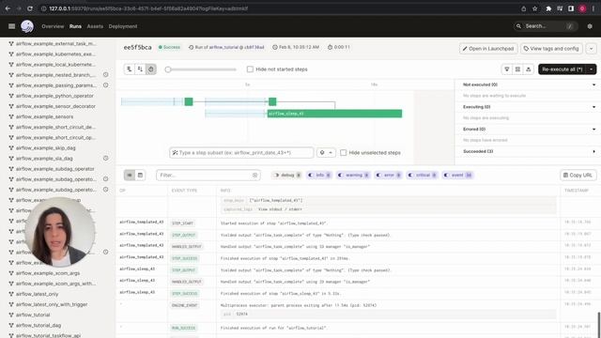
Task: Click Open in Launchpad button
Action: [488, 49]
